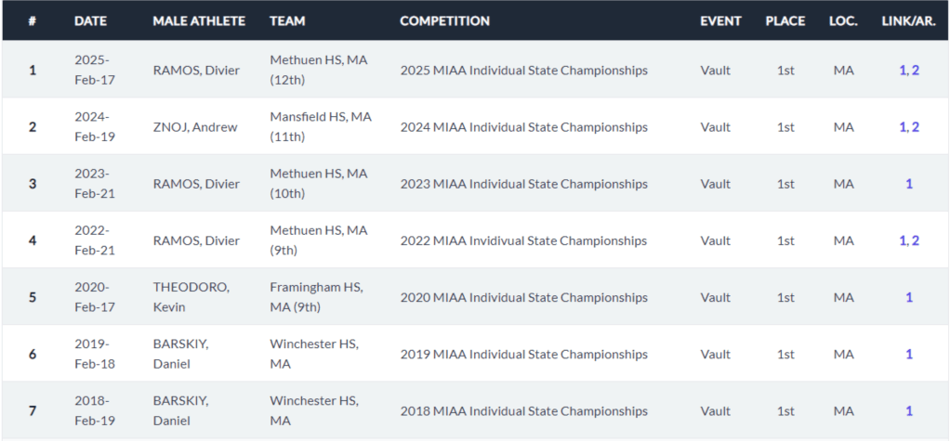Open link 1 for 2022 championships row

pos(903,240)
